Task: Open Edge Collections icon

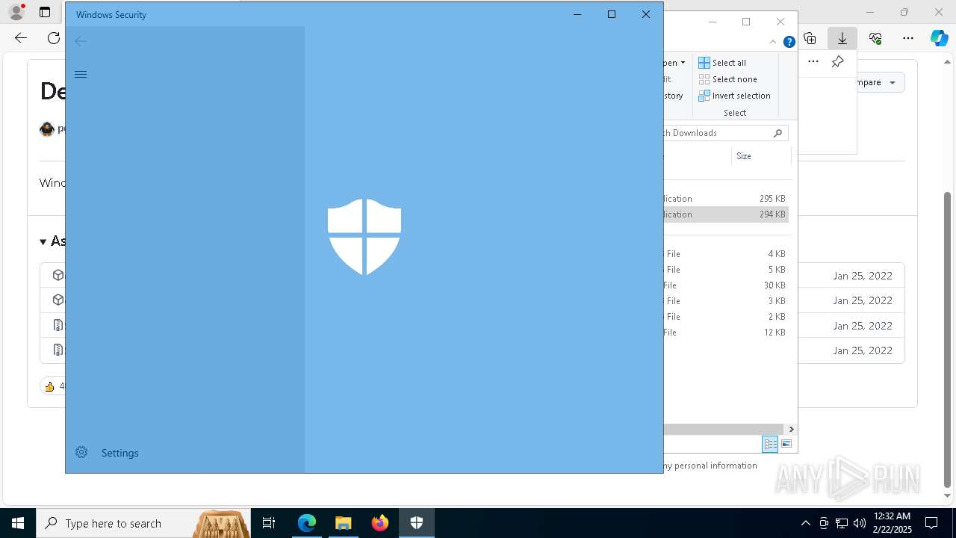Action: 810,38
